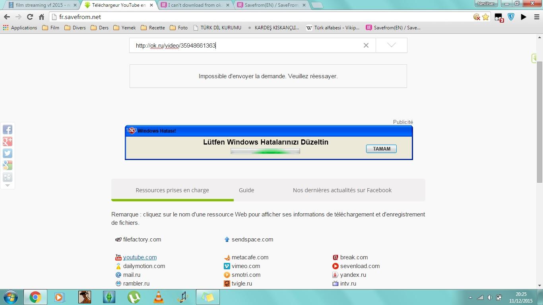Open the Chrome hamburger menu
This screenshot has height=305, width=543.
[536, 17]
